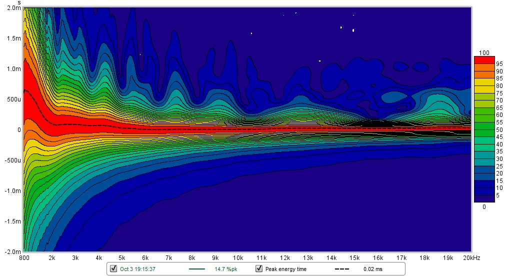Click the 0 label below the color scale
This screenshot has height=276, width=512.
(x=484, y=207)
